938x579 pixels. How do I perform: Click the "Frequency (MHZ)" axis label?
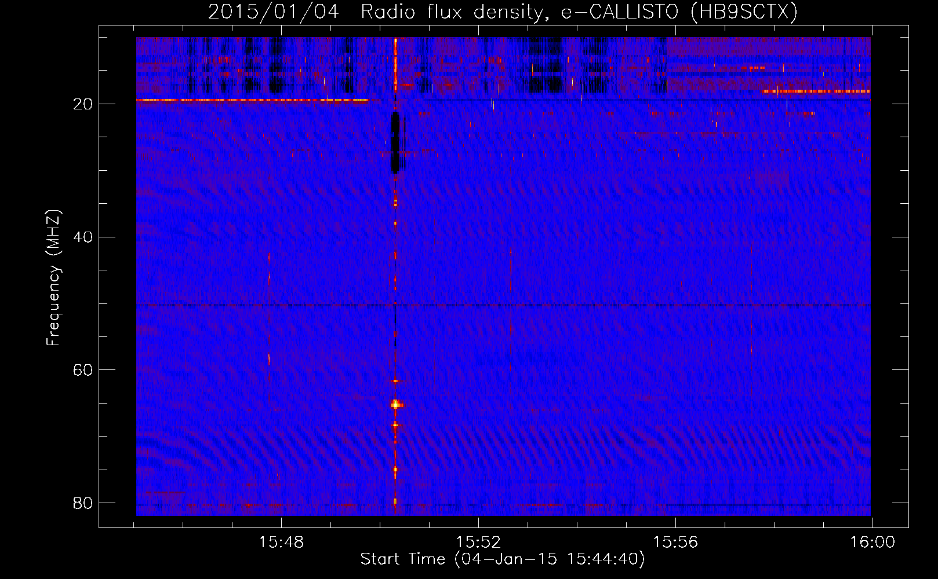53,277
